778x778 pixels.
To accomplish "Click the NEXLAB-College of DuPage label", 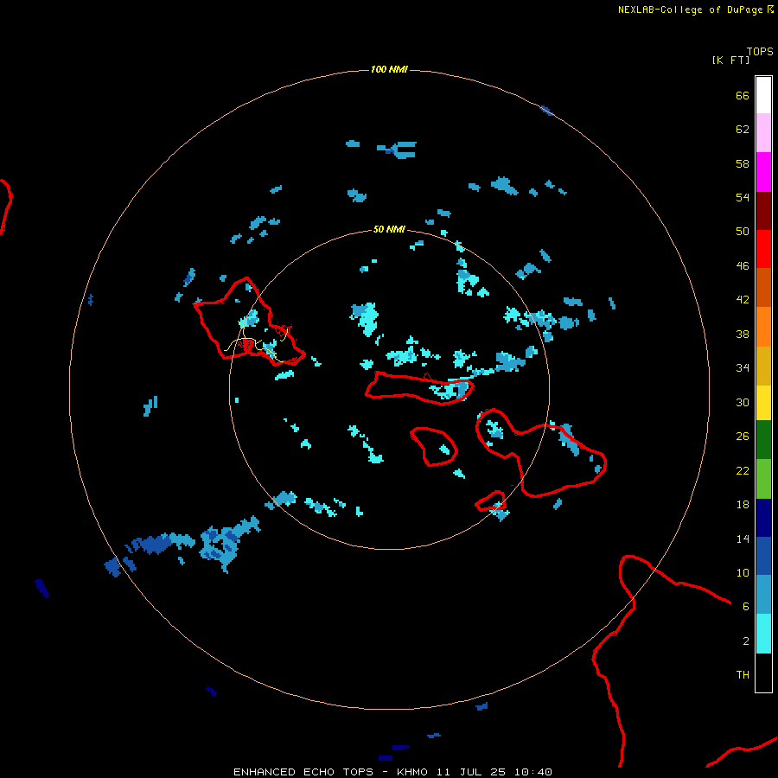I will coord(690,10).
